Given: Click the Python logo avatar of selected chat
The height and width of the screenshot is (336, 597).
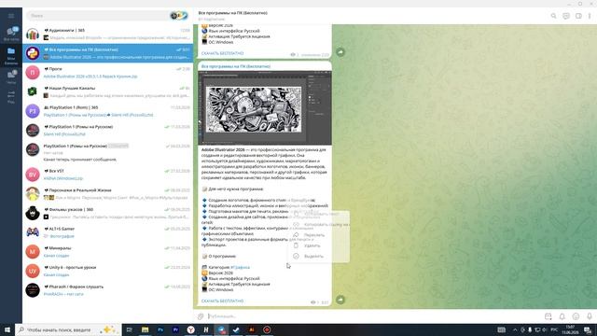Looking at the screenshot, I should point(33,53).
